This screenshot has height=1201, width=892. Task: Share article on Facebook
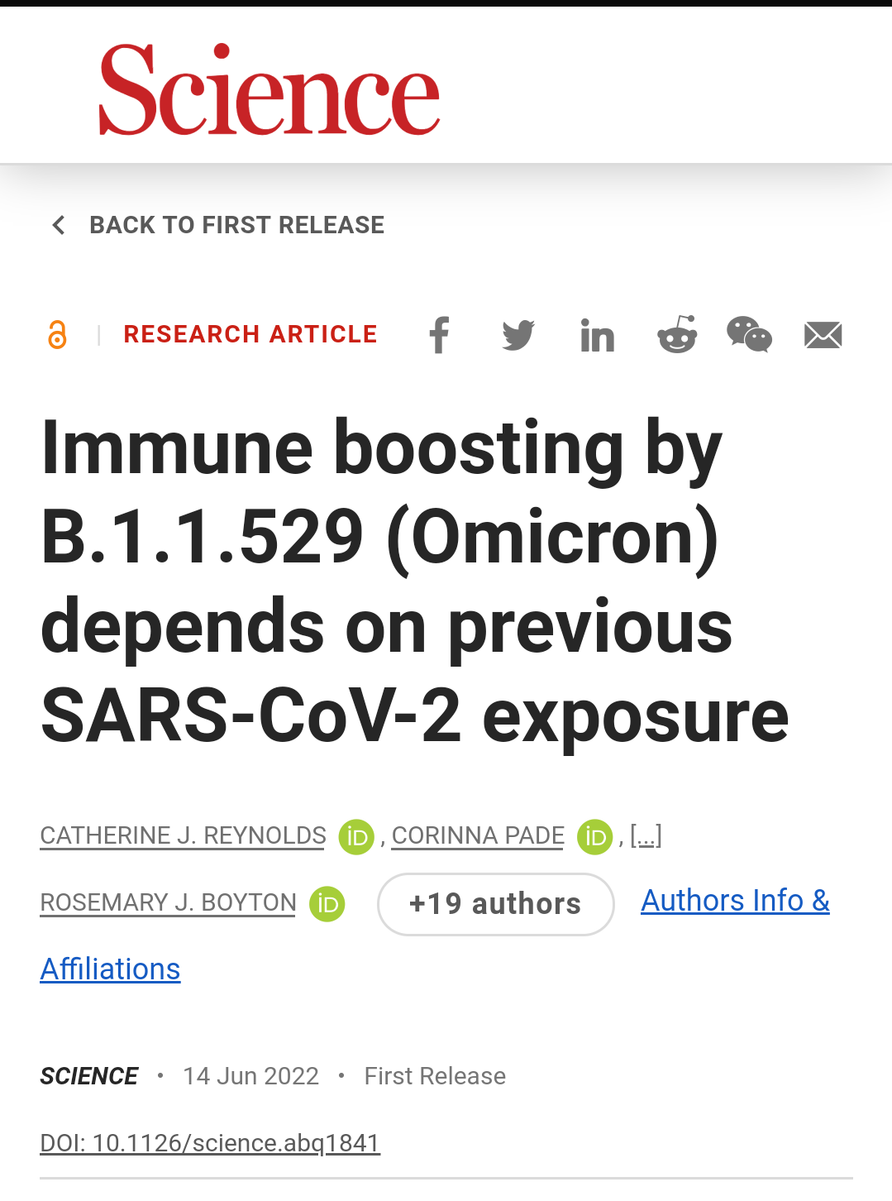tap(439, 335)
